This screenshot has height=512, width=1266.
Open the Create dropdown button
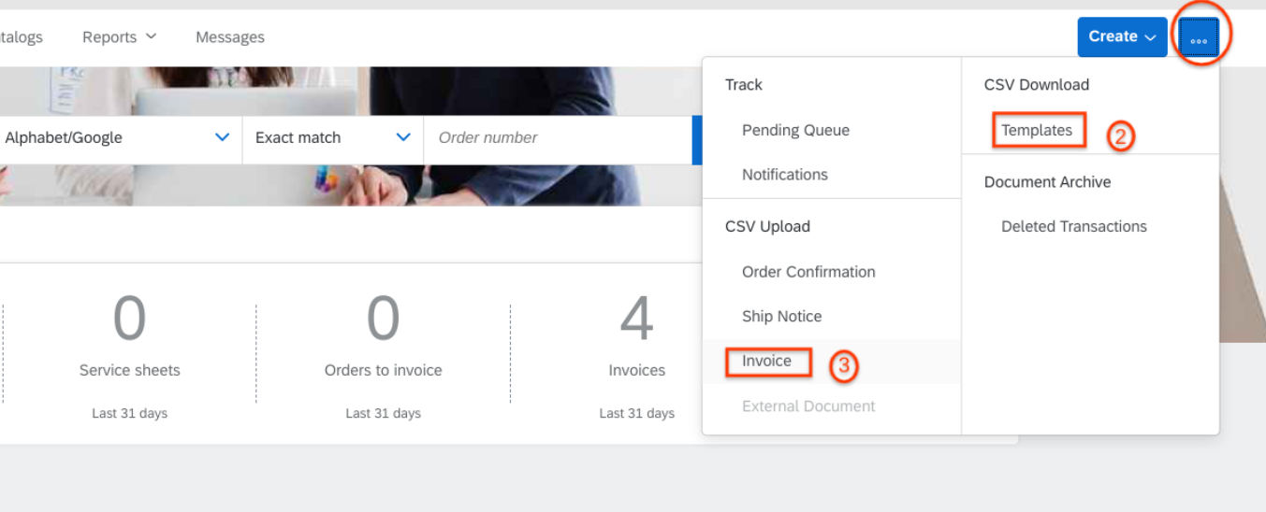point(1122,37)
